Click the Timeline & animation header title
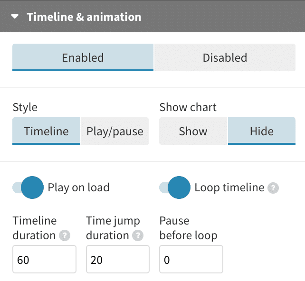The image size is (305, 281). click(84, 17)
